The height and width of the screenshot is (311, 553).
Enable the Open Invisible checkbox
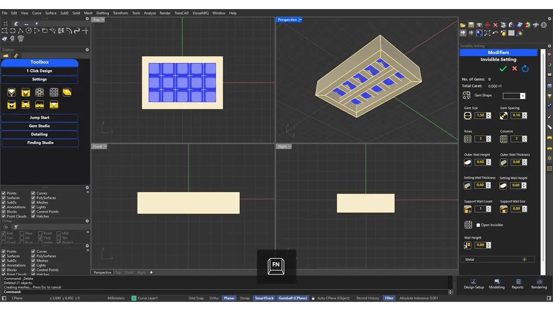click(478, 225)
